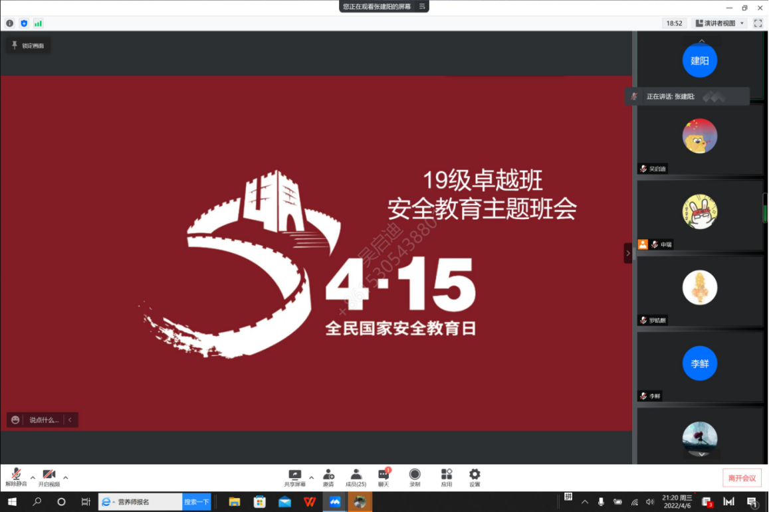Open 成员(25) members list
This screenshot has width=769, height=512.
356,477
